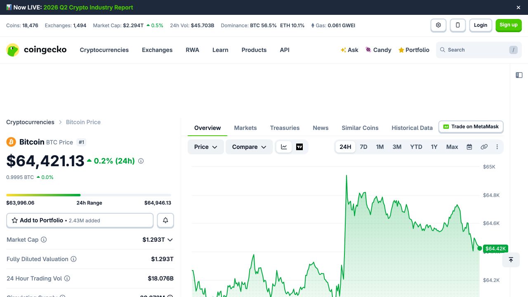Click the 24h Vol $45.703B value
Screen dimensions: 528x297
click(x=203, y=26)
